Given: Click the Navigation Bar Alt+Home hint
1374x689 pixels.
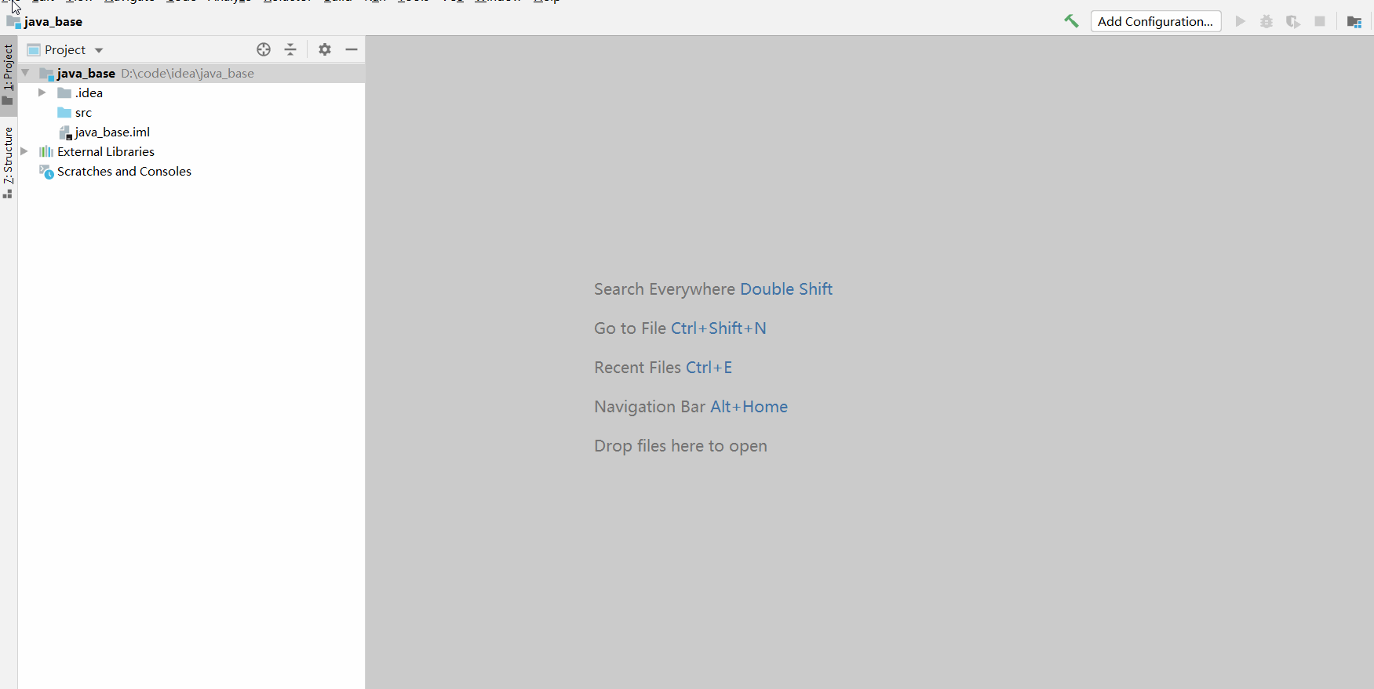Looking at the screenshot, I should 691,407.
